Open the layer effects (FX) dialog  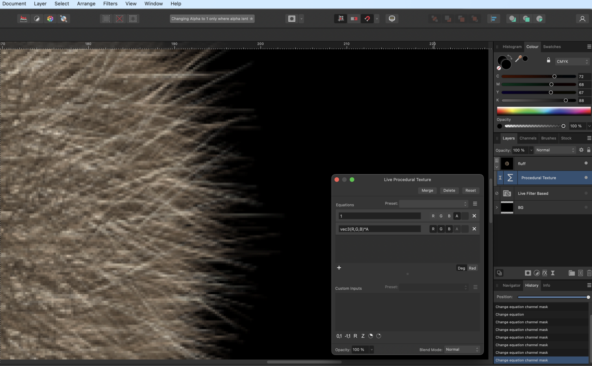pyautogui.click(x=545, y=273)
